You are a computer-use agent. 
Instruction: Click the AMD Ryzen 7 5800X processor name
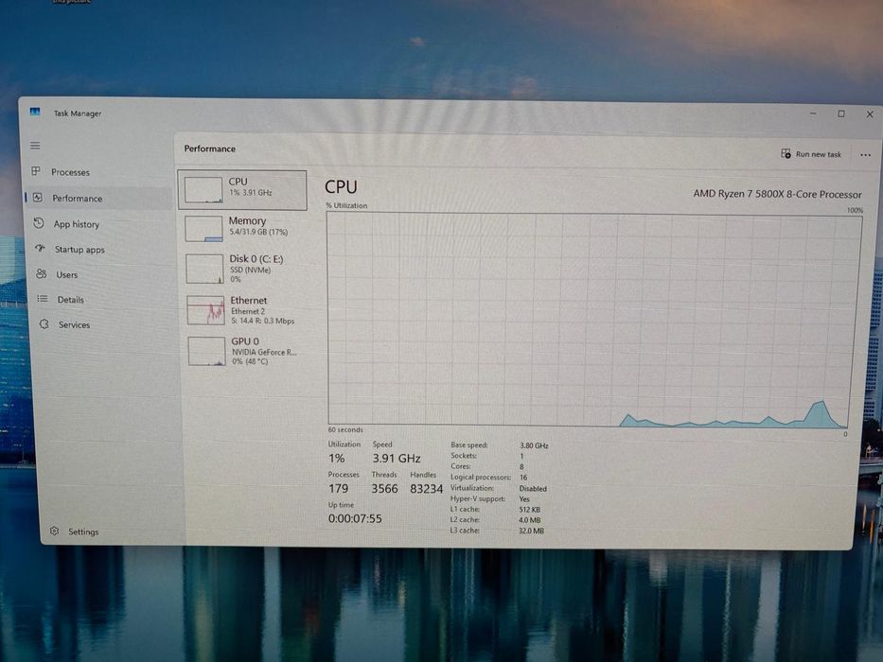point(777,194)
